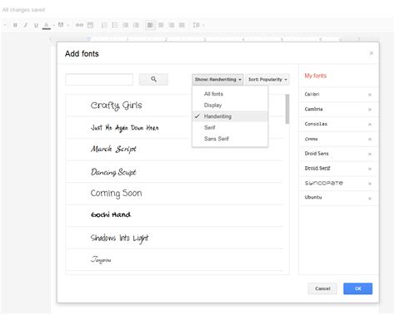The image size is (395, 315).
Task: Apply bulleted list formatting
Action: click(115, 25)
